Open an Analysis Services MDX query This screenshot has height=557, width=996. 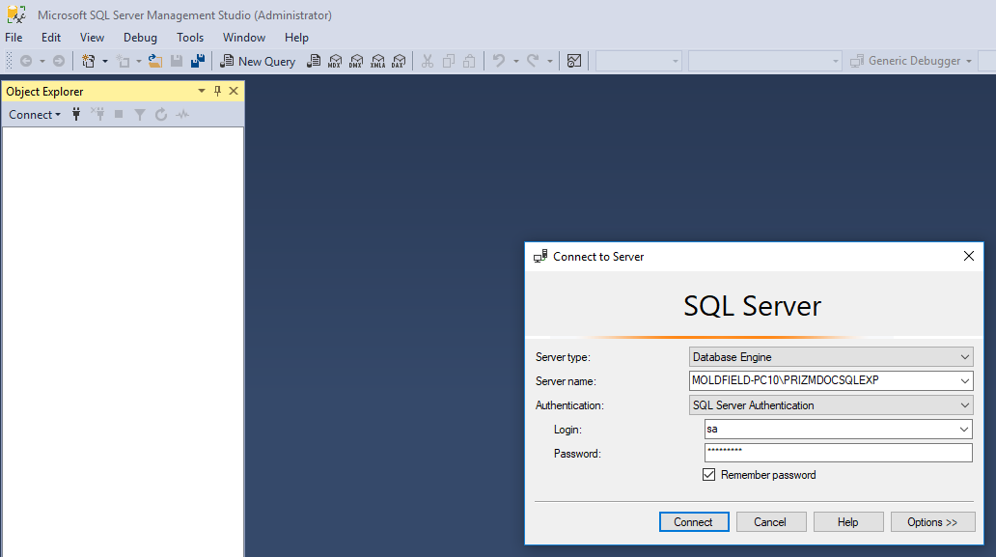pyautogui.click(x=335, y=61)
